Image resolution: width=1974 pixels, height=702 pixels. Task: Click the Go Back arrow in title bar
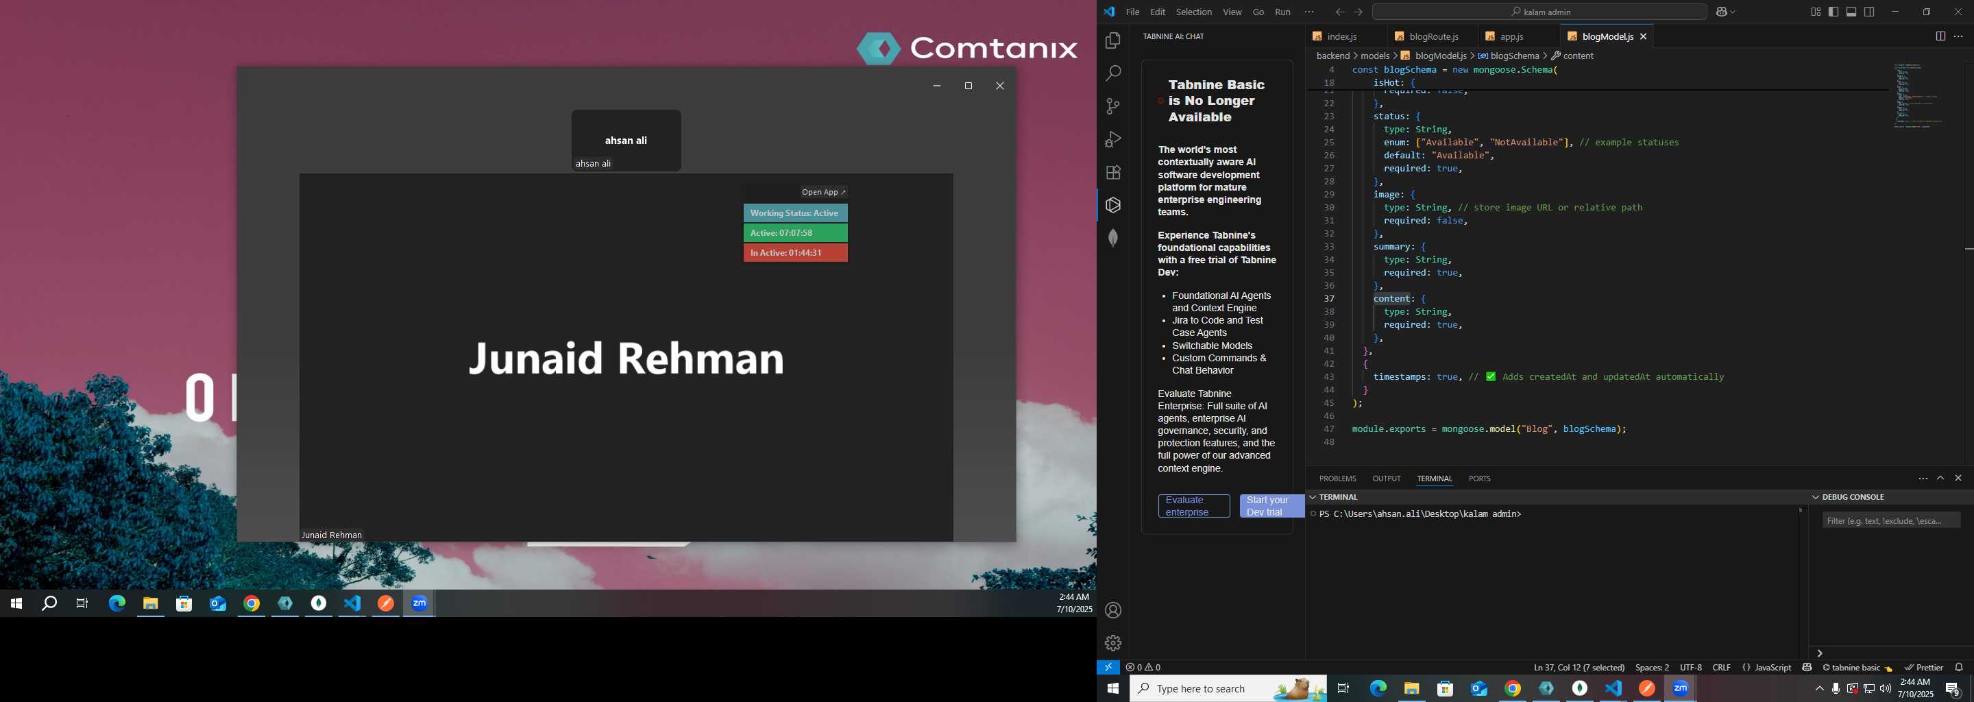pos(1339,12)
